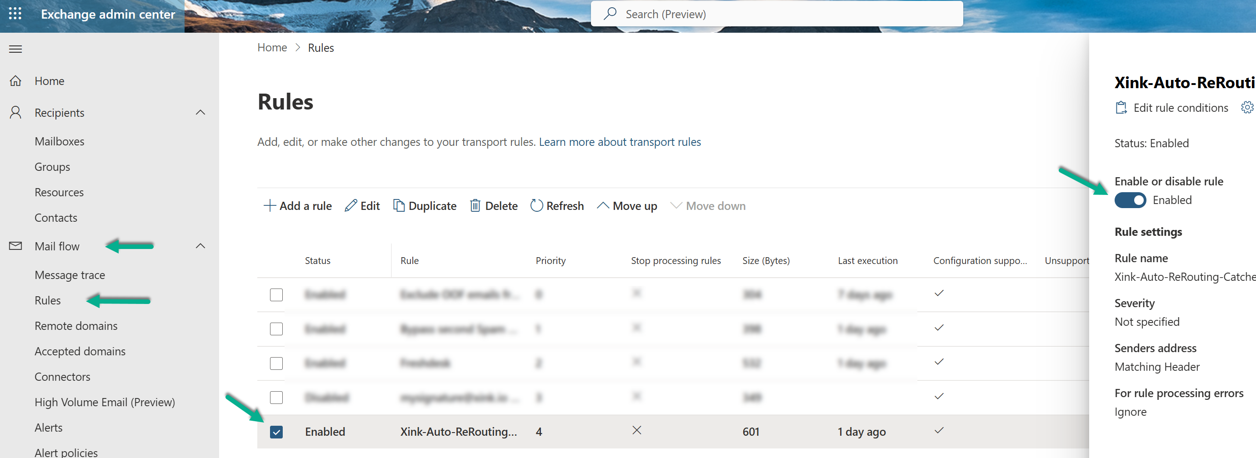
Task: Open Groups in the sidebar
Action: [52, 167]
